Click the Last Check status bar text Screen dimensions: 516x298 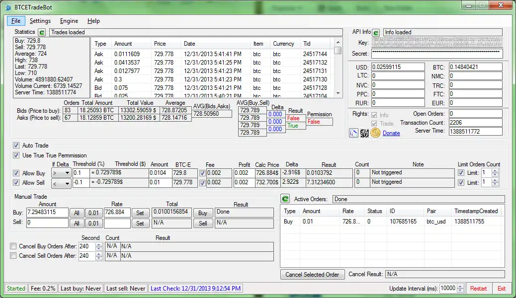(x=195, y=289)
